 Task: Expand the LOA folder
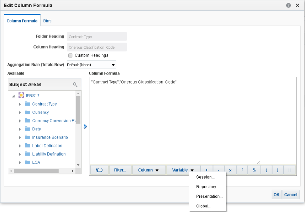click(x=20, y=163)
